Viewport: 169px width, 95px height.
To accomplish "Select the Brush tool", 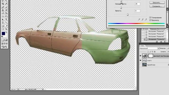I will (6, 7).
